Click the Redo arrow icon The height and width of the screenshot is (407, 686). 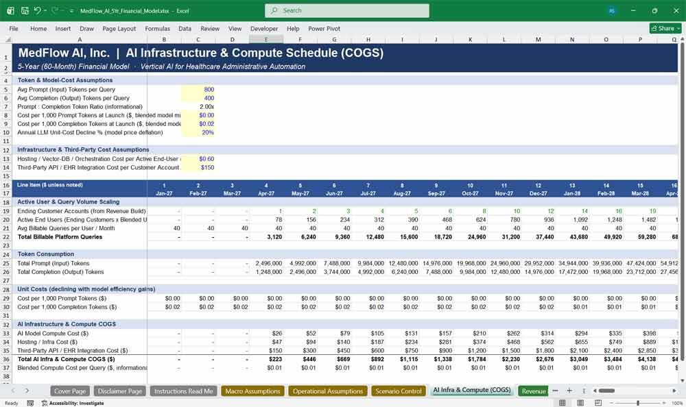click(55, 10)
